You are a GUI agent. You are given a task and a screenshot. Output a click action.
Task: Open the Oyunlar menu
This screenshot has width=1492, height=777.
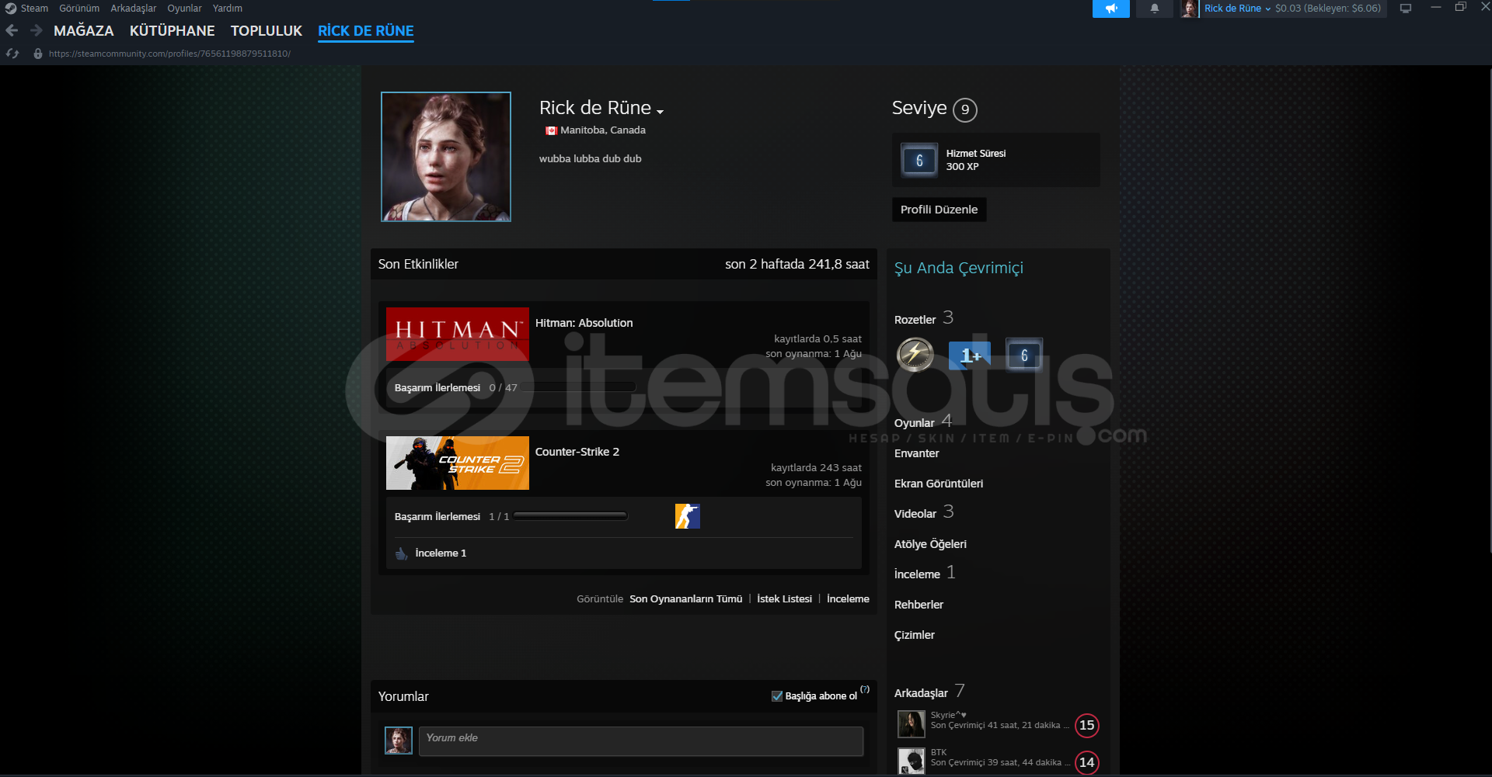pos(184,9)
